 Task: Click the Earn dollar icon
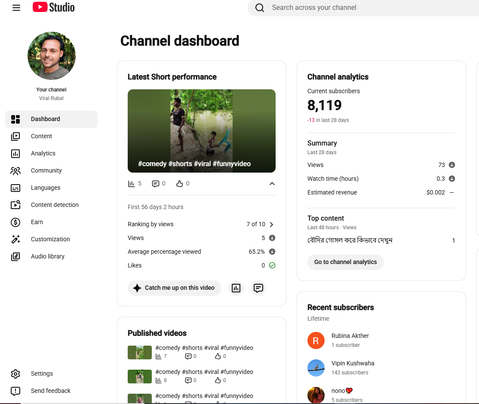pos(15,222)
